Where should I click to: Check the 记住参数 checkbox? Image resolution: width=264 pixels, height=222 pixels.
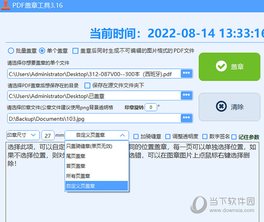click(234, 137)
